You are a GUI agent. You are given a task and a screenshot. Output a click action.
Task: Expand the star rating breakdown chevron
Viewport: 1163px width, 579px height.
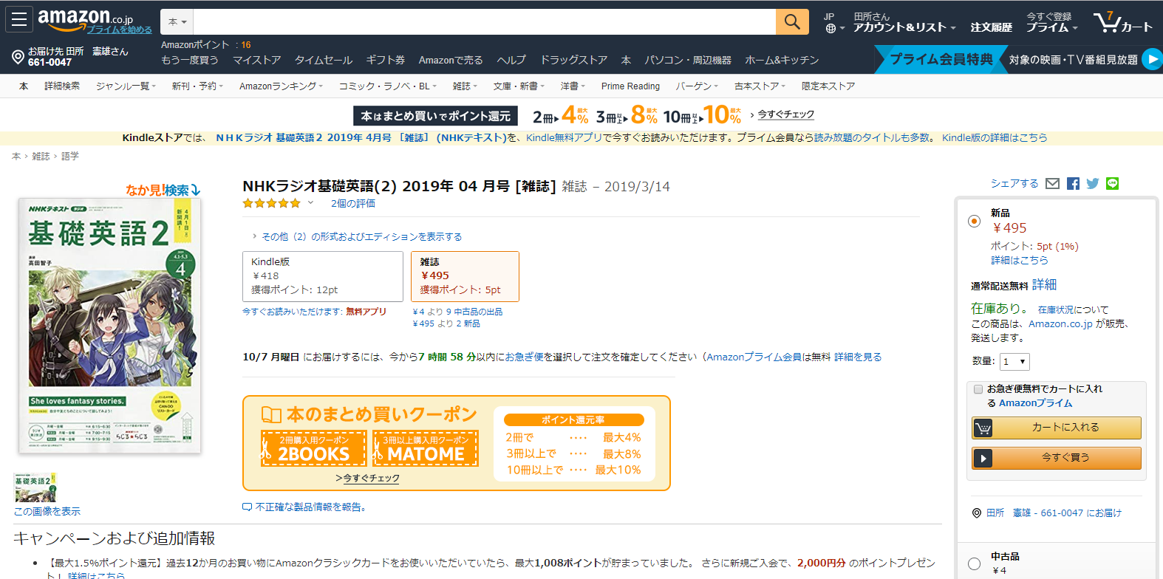tap(310, 203)
